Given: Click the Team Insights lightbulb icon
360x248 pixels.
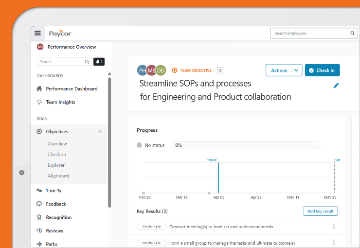Looking at the screenshot, I should click(39, 102).
